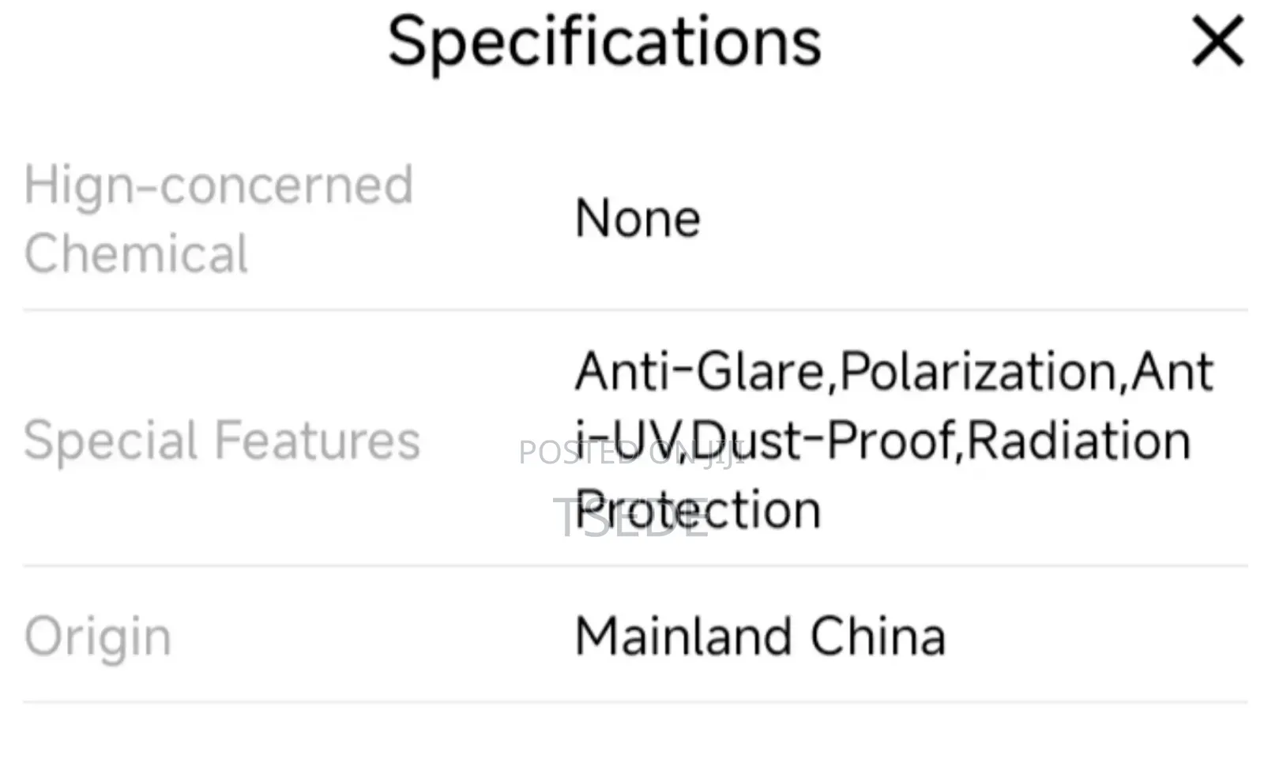Viewport: 1264px width, 781px height.
Task: Select the Anti-Glare feature text
Action: [699, 371]
